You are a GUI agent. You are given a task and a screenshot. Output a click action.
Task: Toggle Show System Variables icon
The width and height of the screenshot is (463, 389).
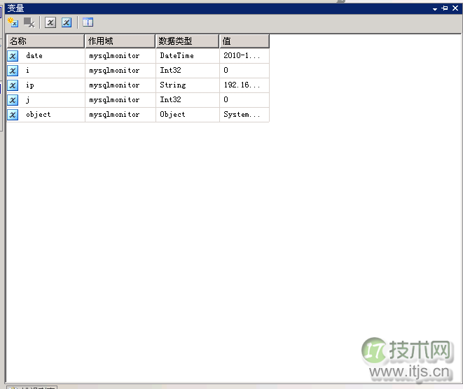point(50,22)
